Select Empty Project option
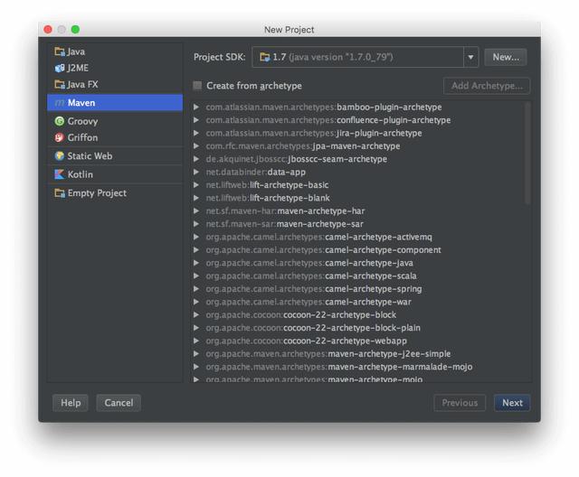 pyautogui.click(x=115, y=192)
